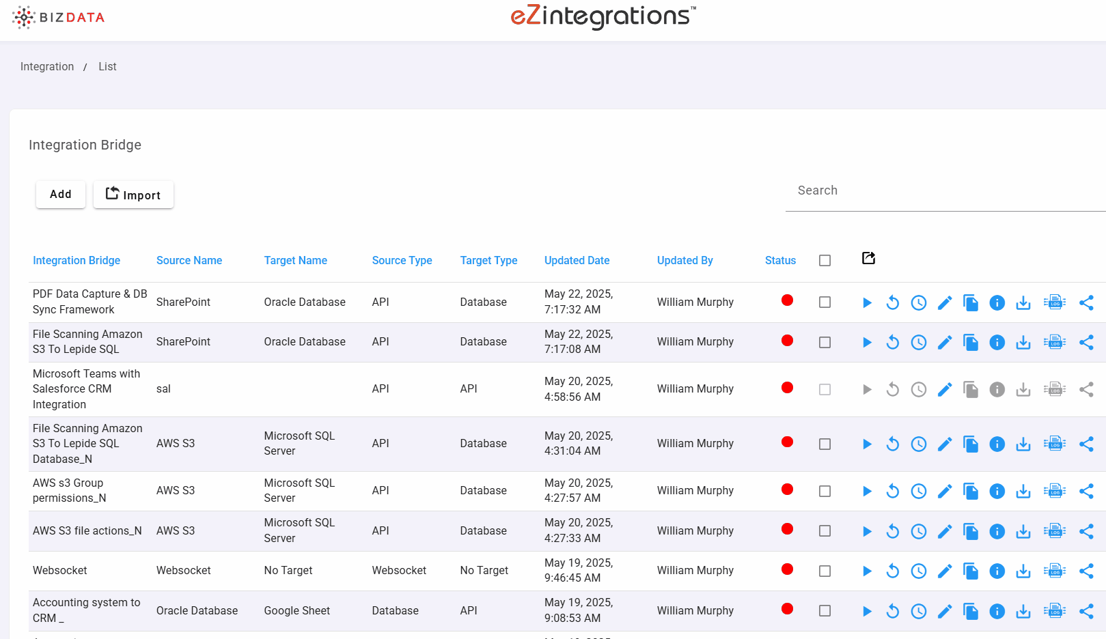
Task: Select the Websocket row checkbox
Action: click(825, 571)
